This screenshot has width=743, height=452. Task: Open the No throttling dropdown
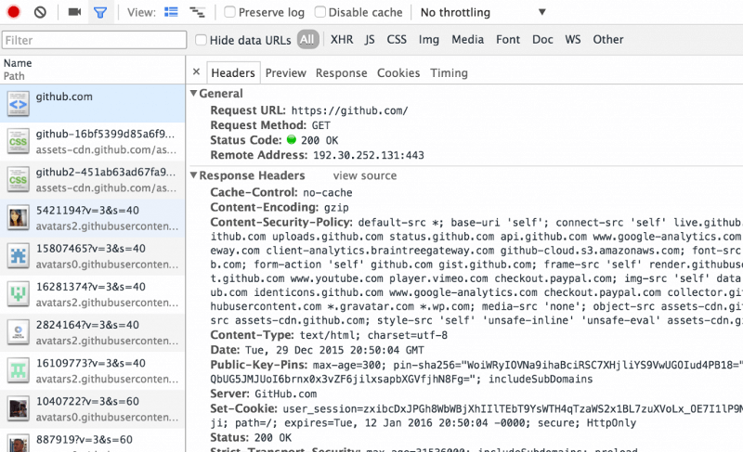click(x=483, y=12)
